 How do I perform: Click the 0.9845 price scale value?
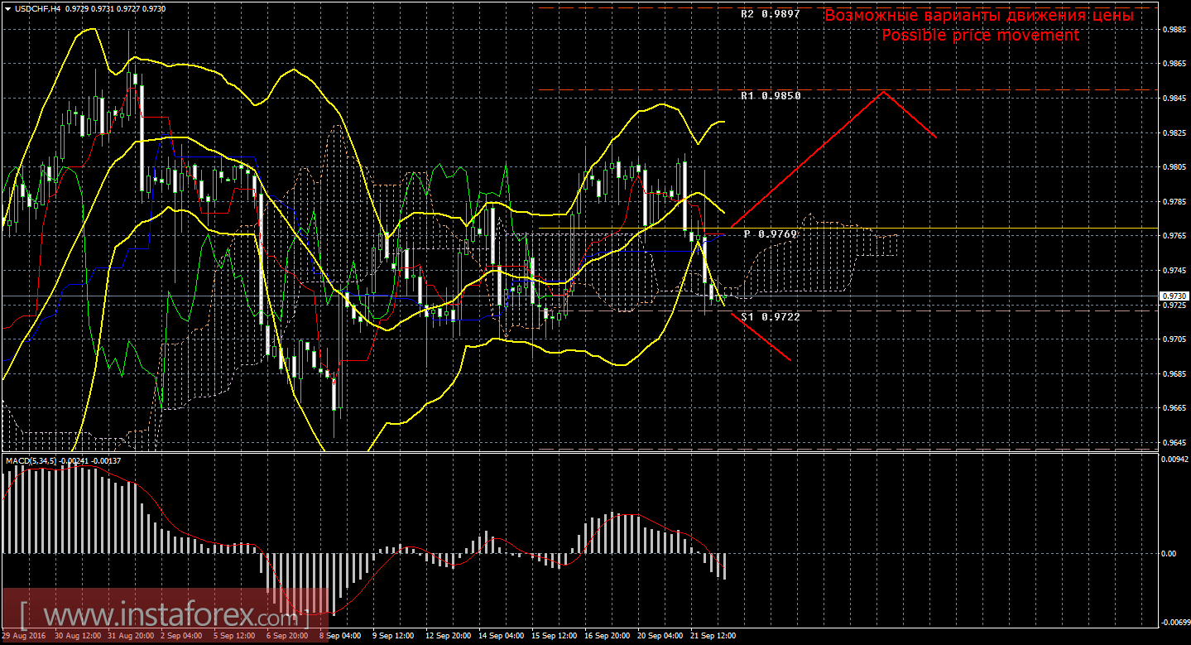1175,98
